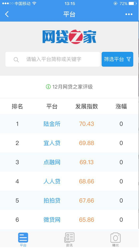Open 宜人贷 platform link

[x=52, y=143]
